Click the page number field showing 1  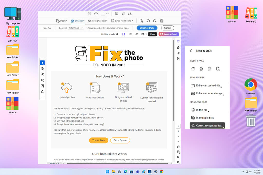coord(103,14)
